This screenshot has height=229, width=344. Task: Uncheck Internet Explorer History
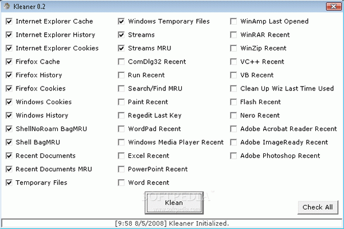click(9, 35)
